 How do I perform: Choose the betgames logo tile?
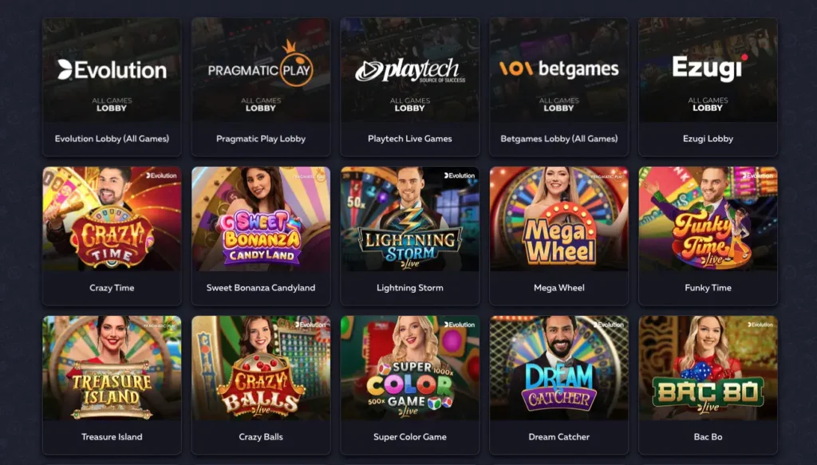(x=559, y=70)
